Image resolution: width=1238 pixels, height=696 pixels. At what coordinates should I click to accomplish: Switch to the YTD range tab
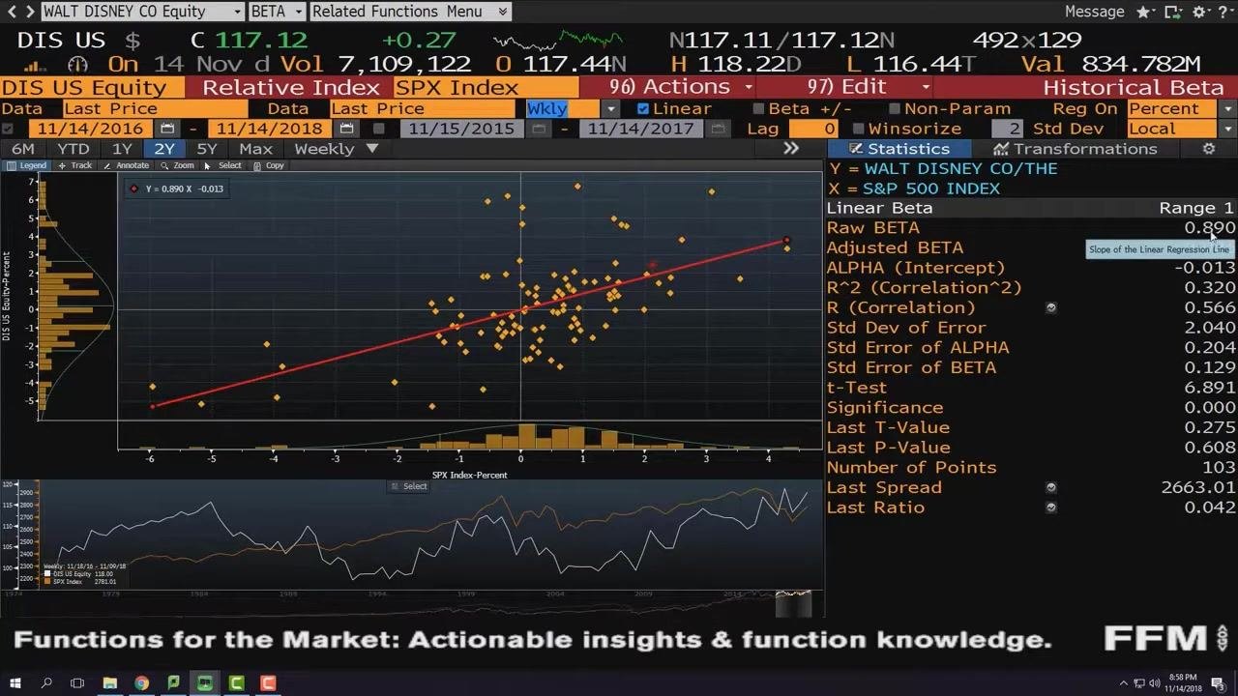point(74,149)
